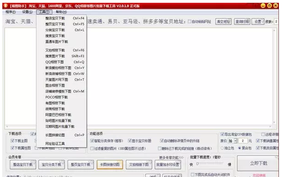Select 微商相册下载 menu entry
Image resolution: width=284 pixels, height=177 pixels.
[61, 109]
